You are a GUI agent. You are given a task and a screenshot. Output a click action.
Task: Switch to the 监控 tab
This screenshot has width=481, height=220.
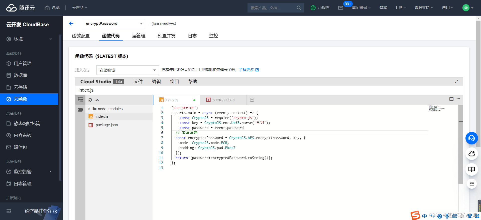(x=213, y=36)
